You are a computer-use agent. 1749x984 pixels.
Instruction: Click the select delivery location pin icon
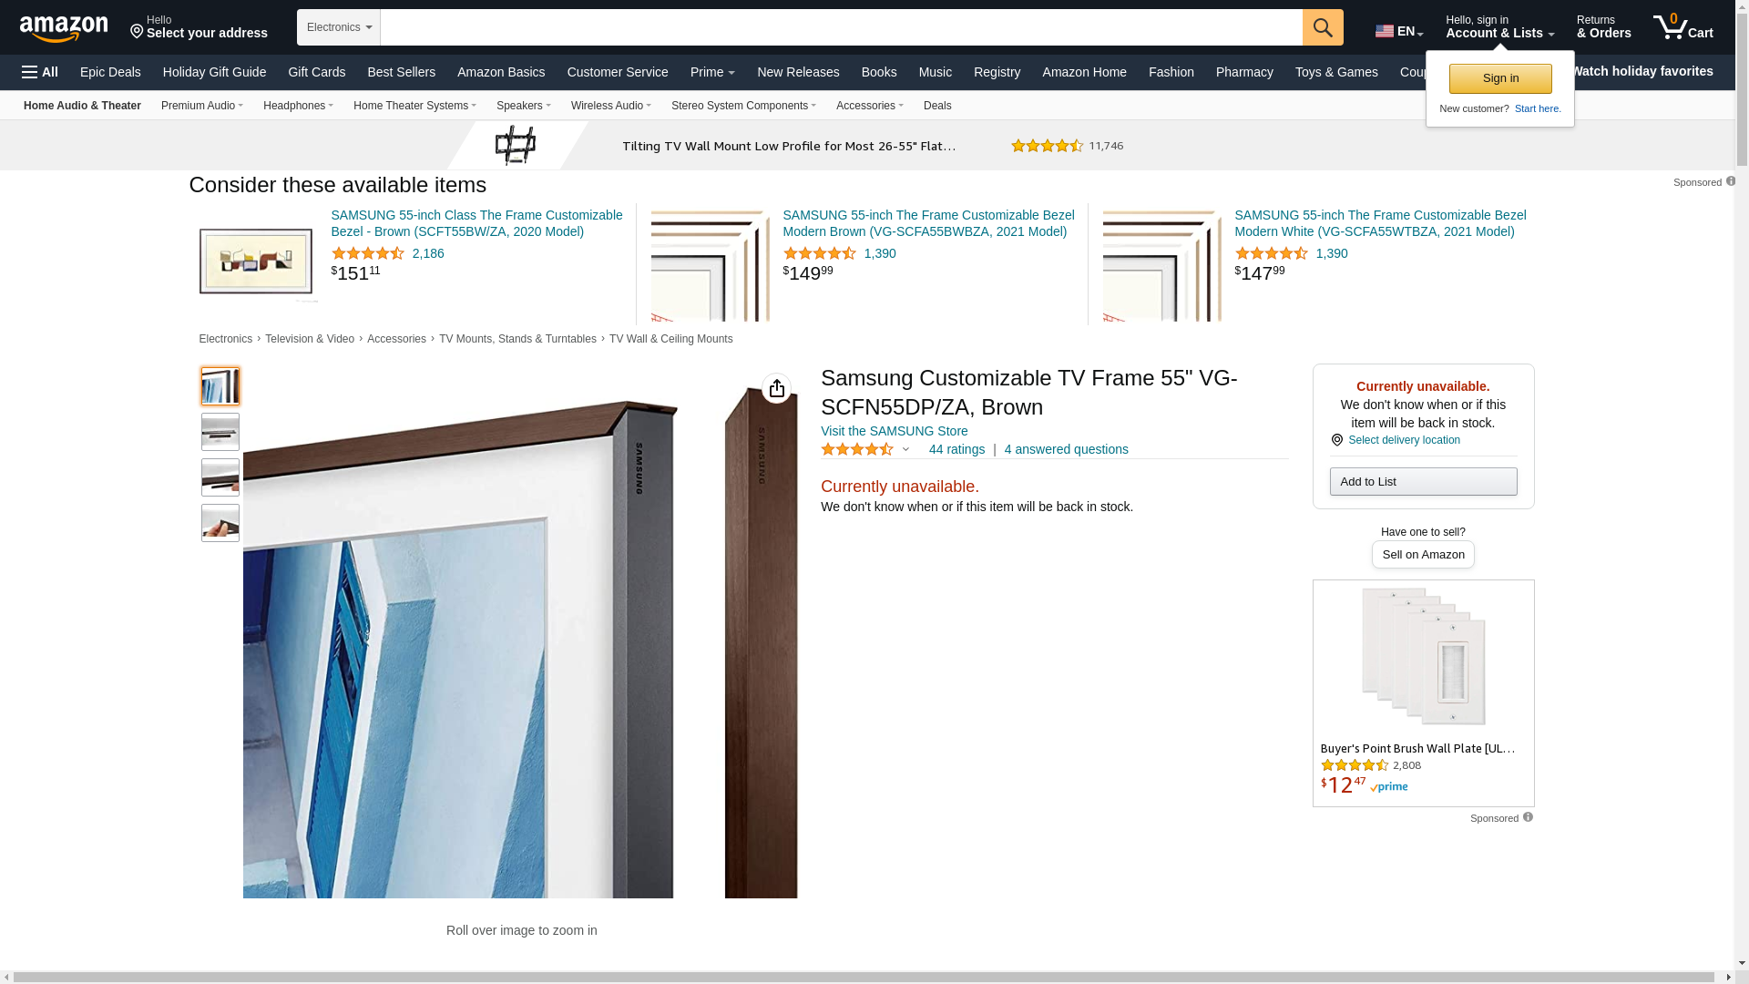(x=1336, y=440)
